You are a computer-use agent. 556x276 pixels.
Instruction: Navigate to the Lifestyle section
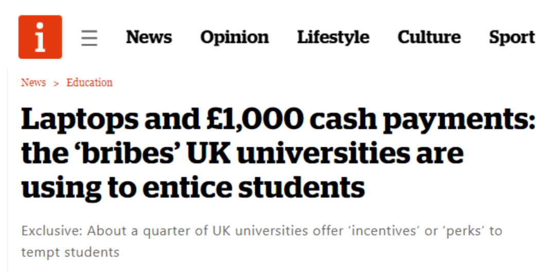[x=333, y=37]
